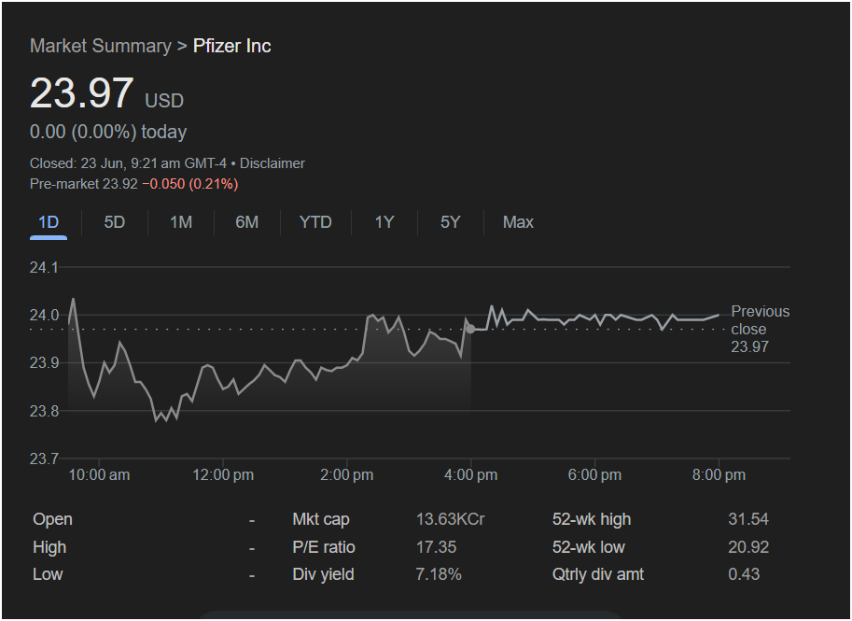This screenshot has width=852, height=621.
Task: Click the Qtrly div amt value 0.43
Action: pos(745,574)
